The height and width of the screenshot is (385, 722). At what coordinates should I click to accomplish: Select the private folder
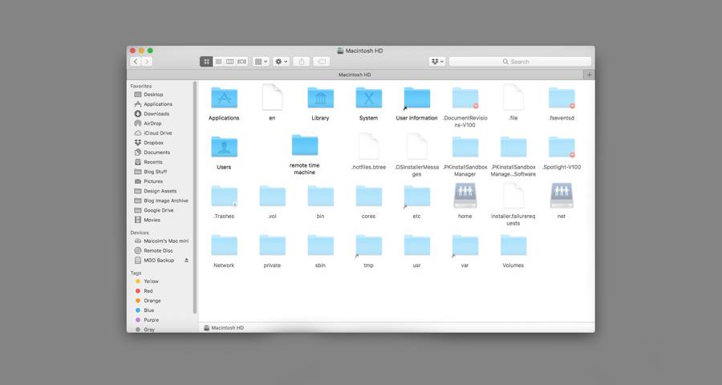pos(272,245)
